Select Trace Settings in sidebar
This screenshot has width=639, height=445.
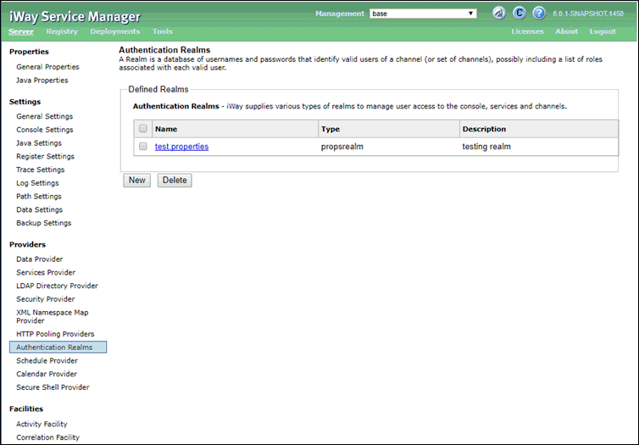tap(41, 170)
